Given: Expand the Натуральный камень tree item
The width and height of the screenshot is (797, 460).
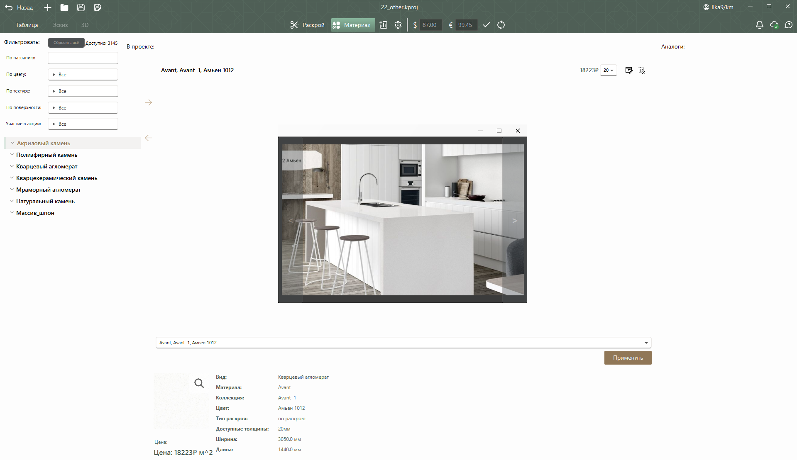Looking at the screenshot, I should [45, 201].
